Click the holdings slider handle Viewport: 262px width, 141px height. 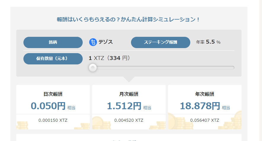point(93,68)
